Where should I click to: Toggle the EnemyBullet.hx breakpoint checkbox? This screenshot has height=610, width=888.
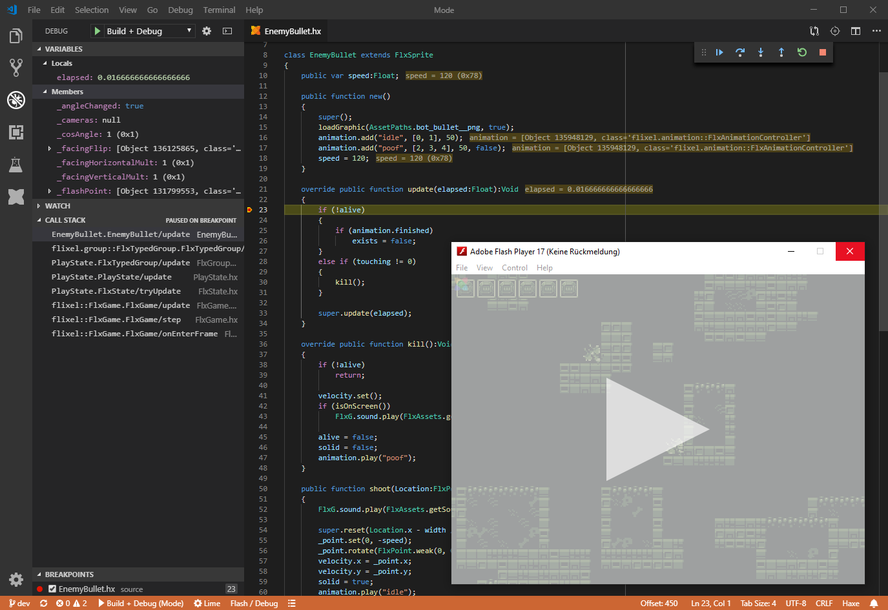point(52,589)
